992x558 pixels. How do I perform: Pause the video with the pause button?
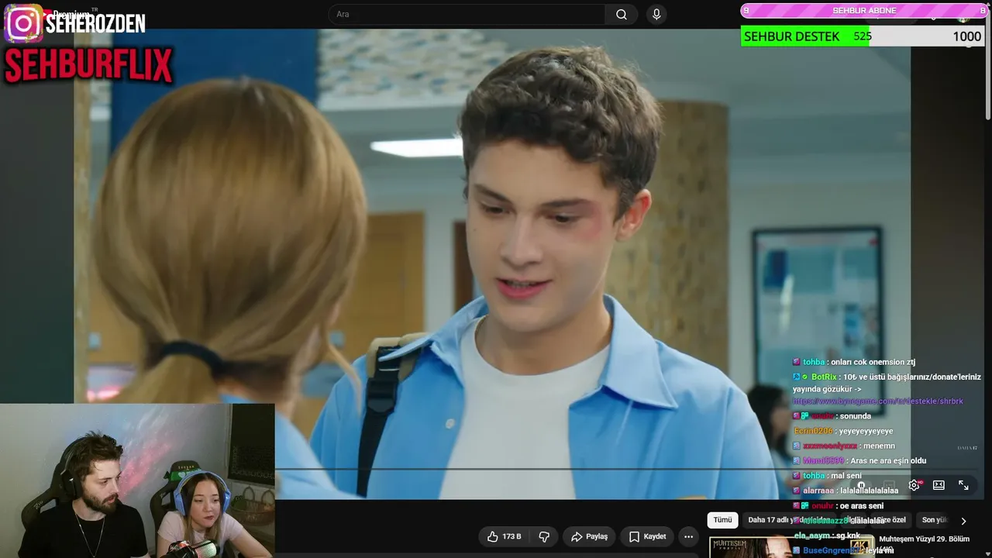pos(861,485)
